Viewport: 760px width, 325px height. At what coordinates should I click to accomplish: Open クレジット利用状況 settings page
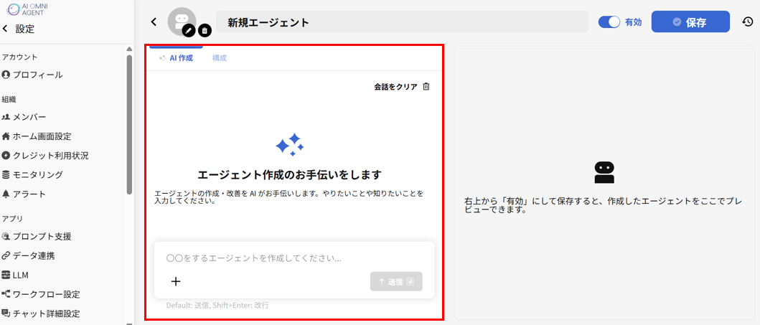(50, 156)
